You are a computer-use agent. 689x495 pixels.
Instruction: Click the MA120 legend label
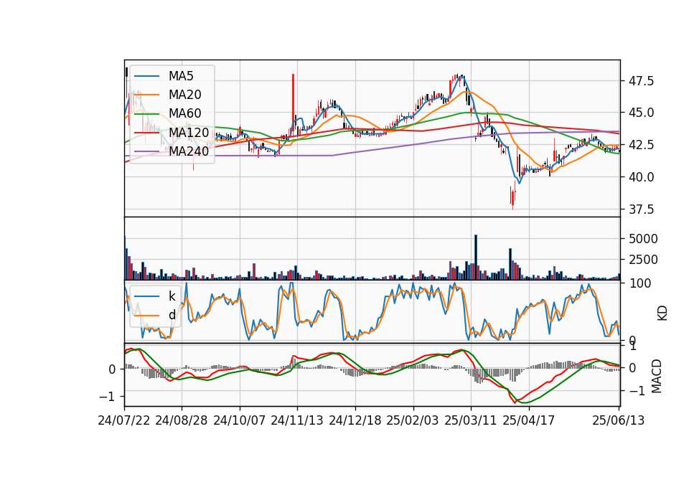point(189,132)
